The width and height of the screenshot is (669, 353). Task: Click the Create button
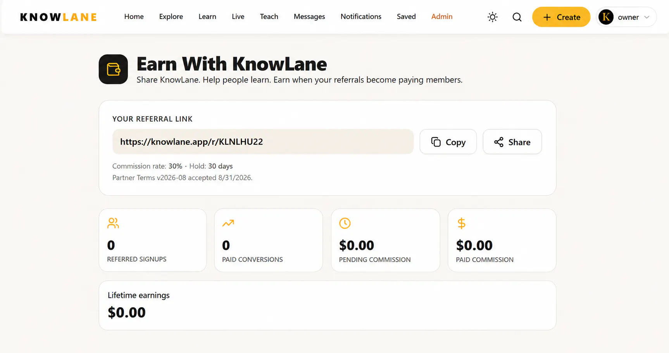tap(561, 17)
